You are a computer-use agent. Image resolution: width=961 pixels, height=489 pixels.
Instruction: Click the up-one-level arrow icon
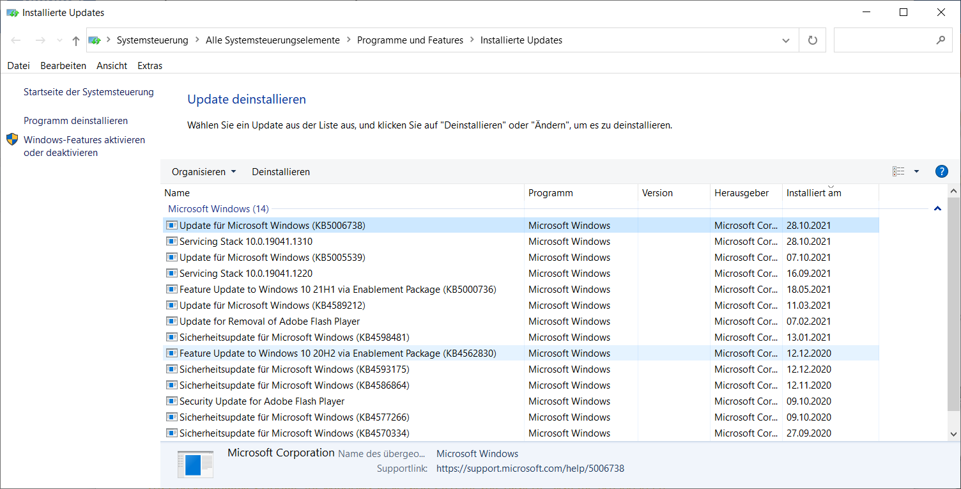[76, 40]
